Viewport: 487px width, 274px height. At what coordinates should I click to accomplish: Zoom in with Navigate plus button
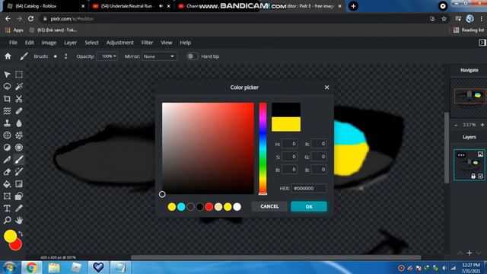coord(482,125)
